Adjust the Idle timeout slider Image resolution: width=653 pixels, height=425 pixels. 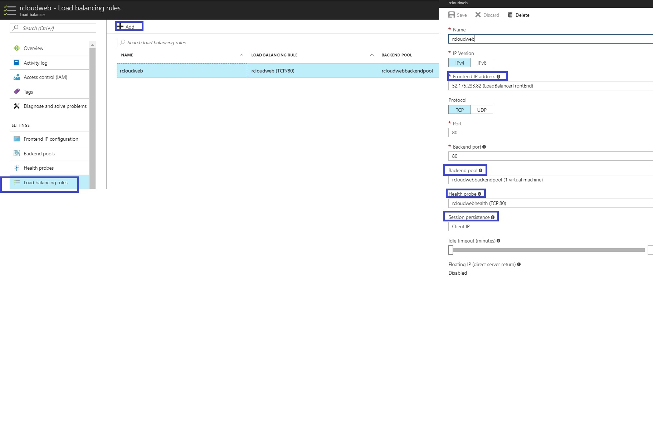point(450,250)
